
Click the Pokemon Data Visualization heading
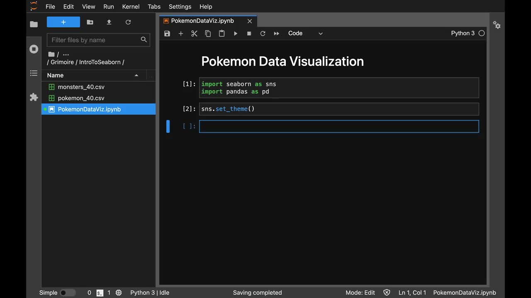(x=283, y=61)
